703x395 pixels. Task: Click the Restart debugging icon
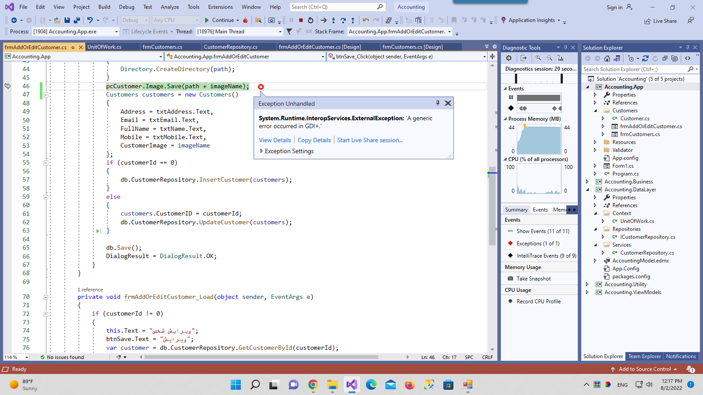(x=311, y=20)
